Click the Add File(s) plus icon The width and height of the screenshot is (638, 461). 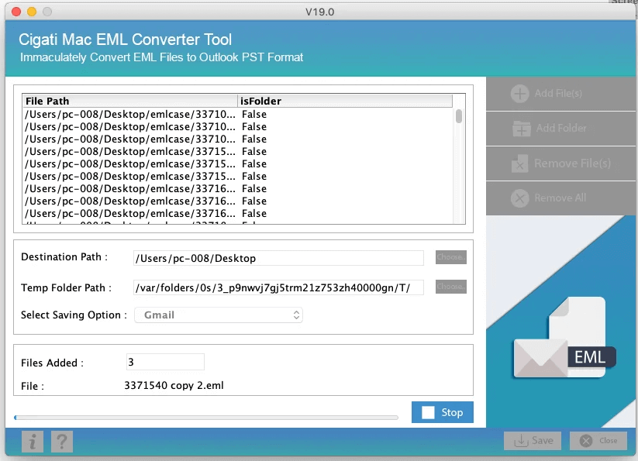click(x=519, y=94)
